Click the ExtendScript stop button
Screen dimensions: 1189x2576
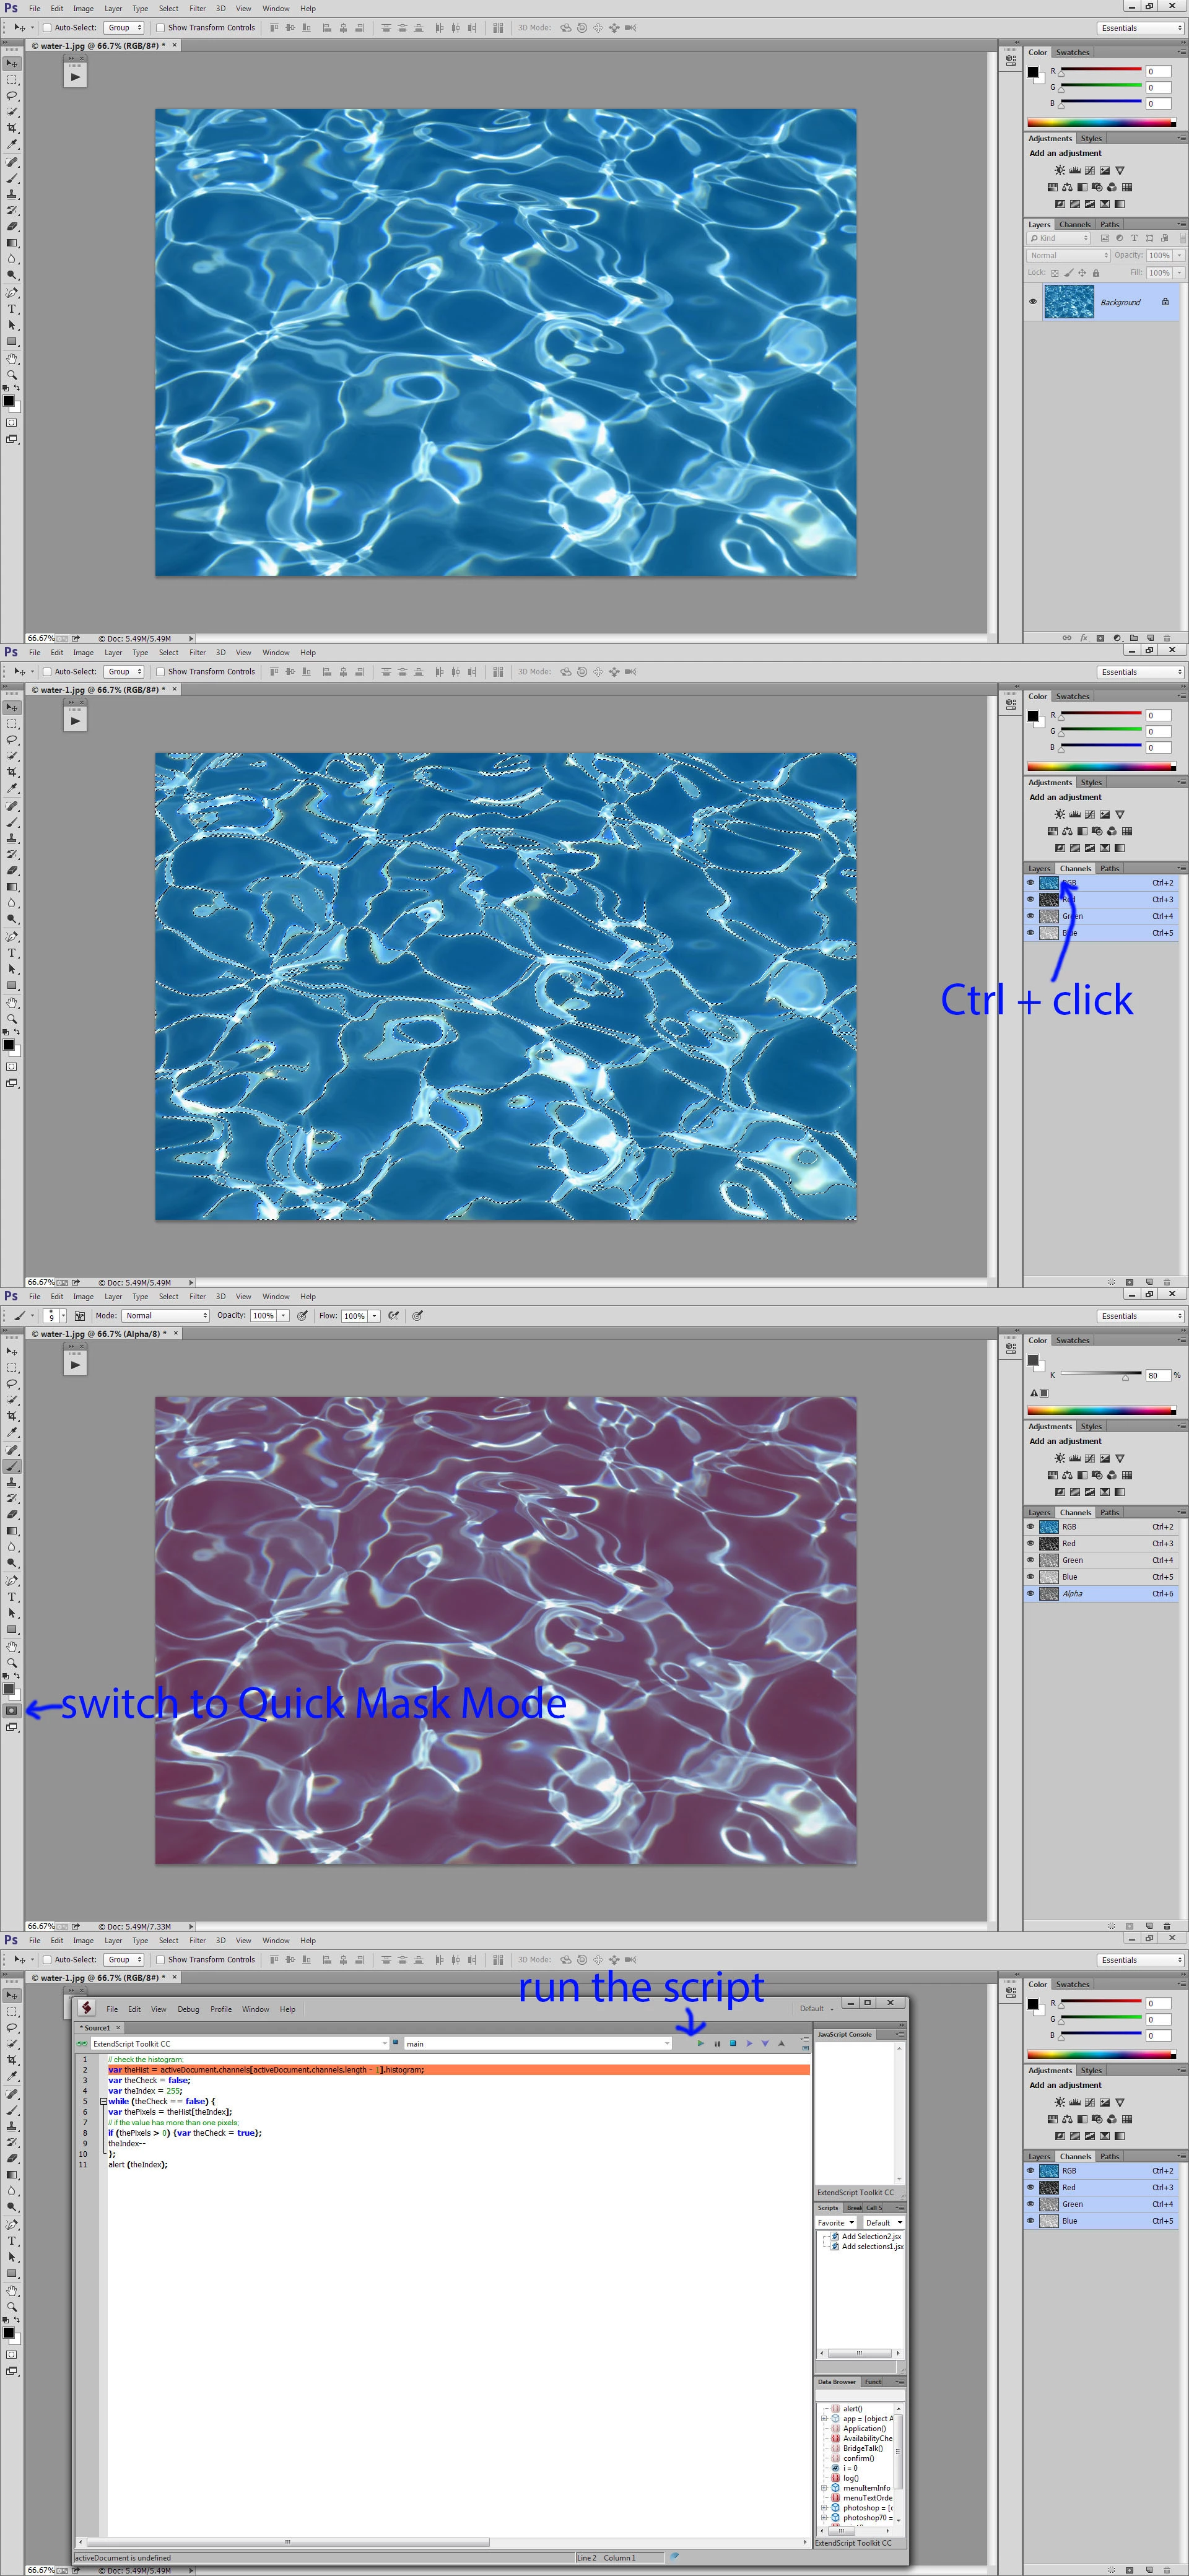point(733,2043)
